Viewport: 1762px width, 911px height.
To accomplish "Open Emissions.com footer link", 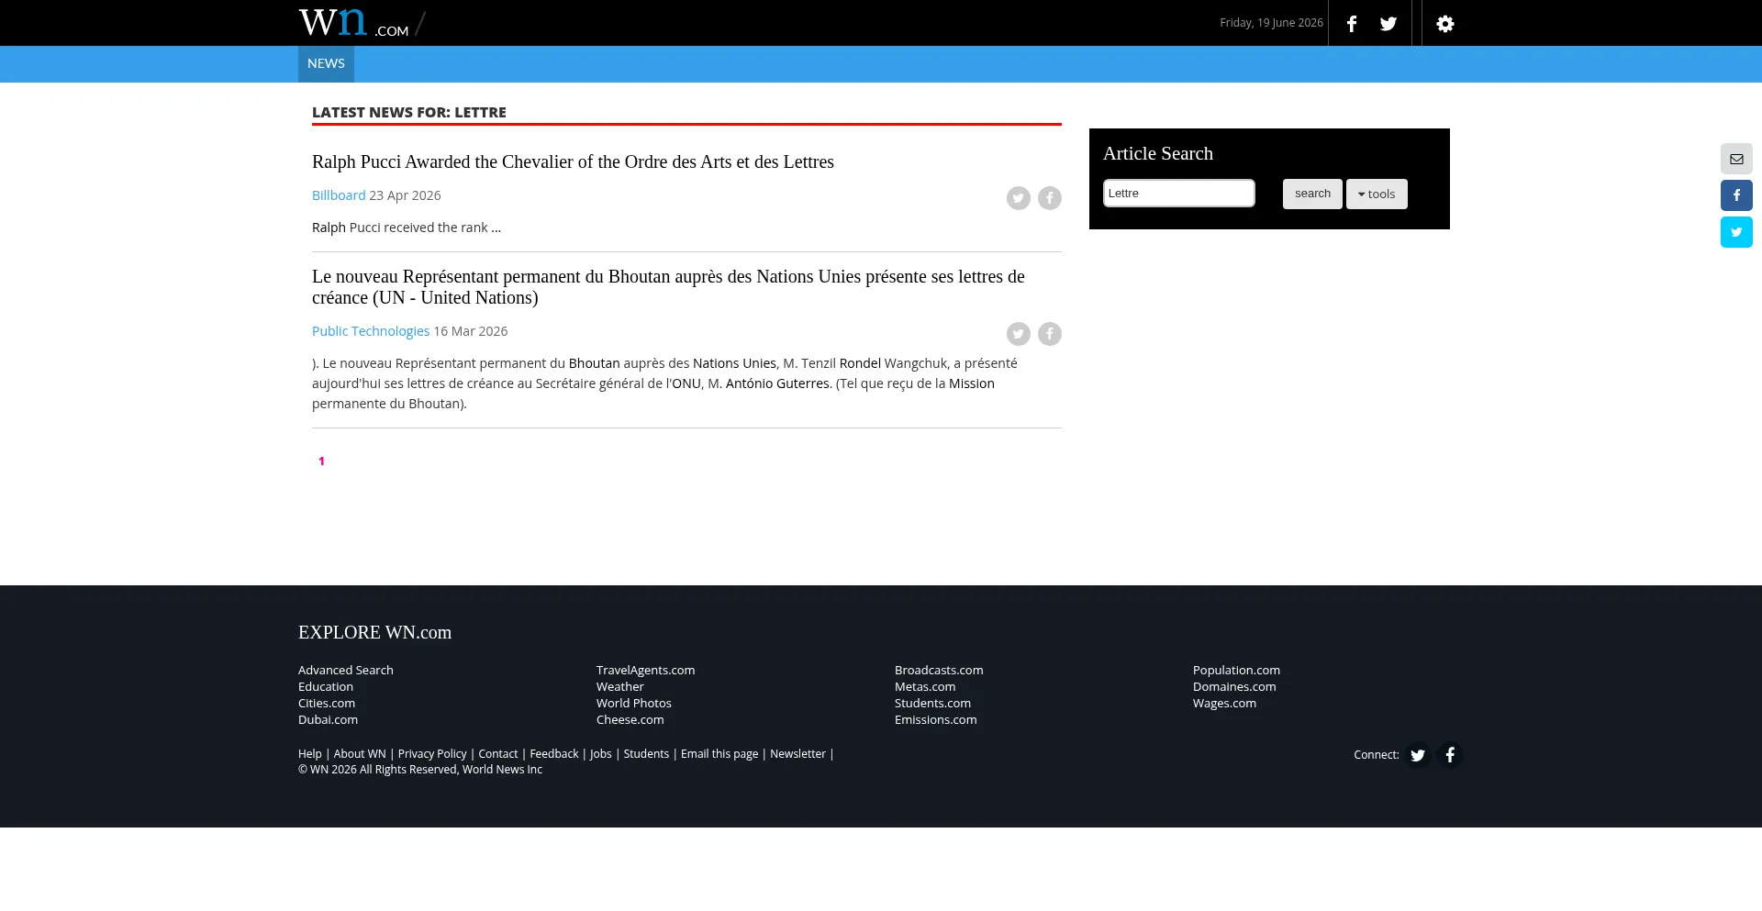I will coord(935,720).
